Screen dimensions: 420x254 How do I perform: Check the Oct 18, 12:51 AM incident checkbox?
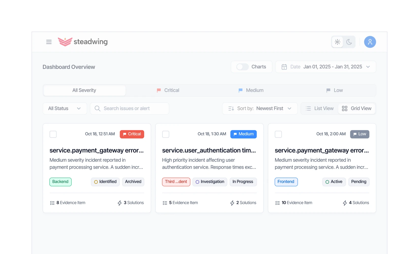(x=53, y=134)
